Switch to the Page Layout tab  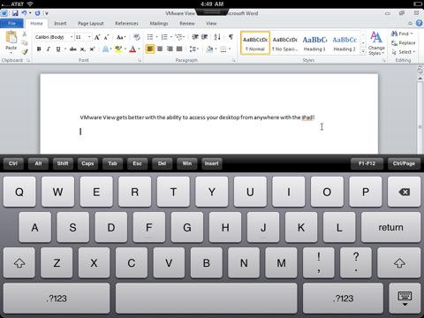91,23
